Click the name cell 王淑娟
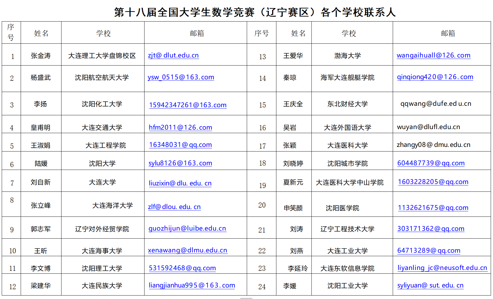Viewport: 493px width, 299px height. pos(41,145)
